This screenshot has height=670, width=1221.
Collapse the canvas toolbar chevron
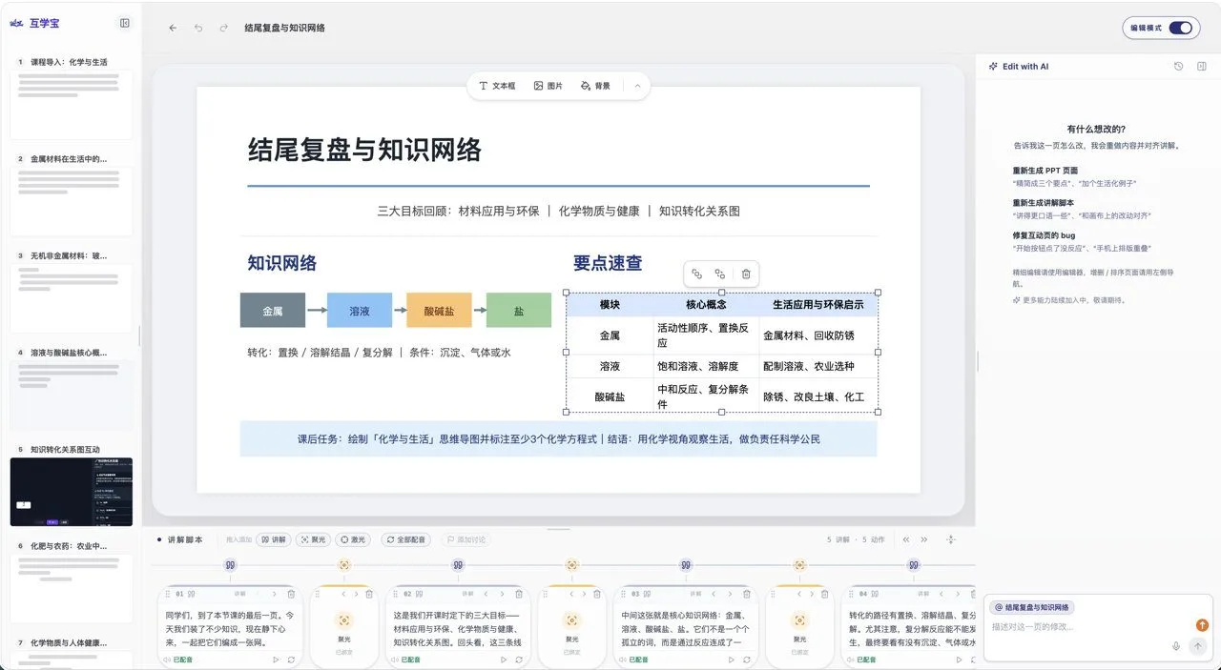pyautogui.click(x=637, y=86)
